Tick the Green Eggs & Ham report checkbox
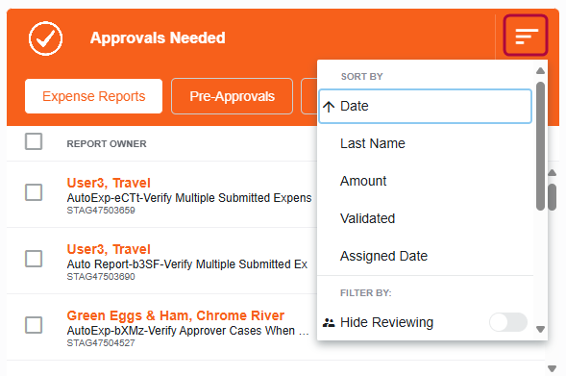This screenshot has width=566, height=376. 34,325
